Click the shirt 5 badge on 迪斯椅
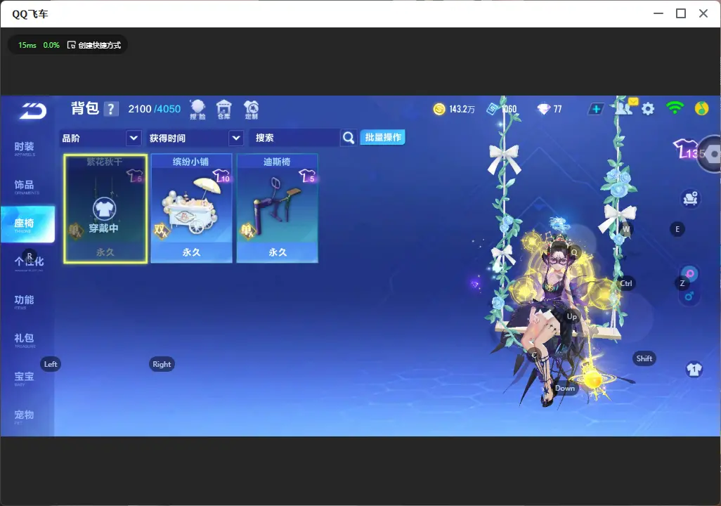The image size is (721, 506). click(307, 176)
